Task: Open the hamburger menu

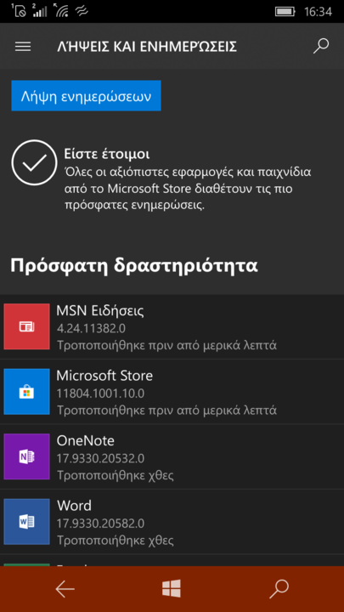Action: click(x=23, y=47)
